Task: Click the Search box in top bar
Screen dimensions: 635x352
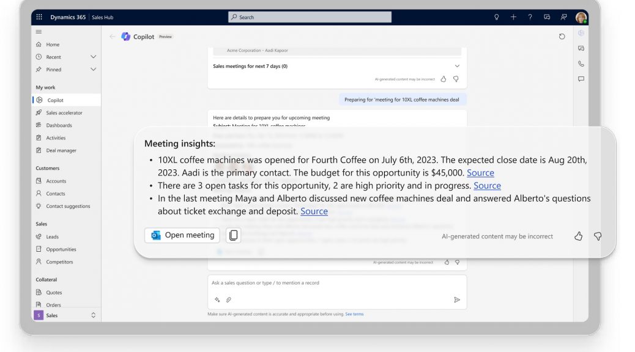Action: click(x=310, y=17)
